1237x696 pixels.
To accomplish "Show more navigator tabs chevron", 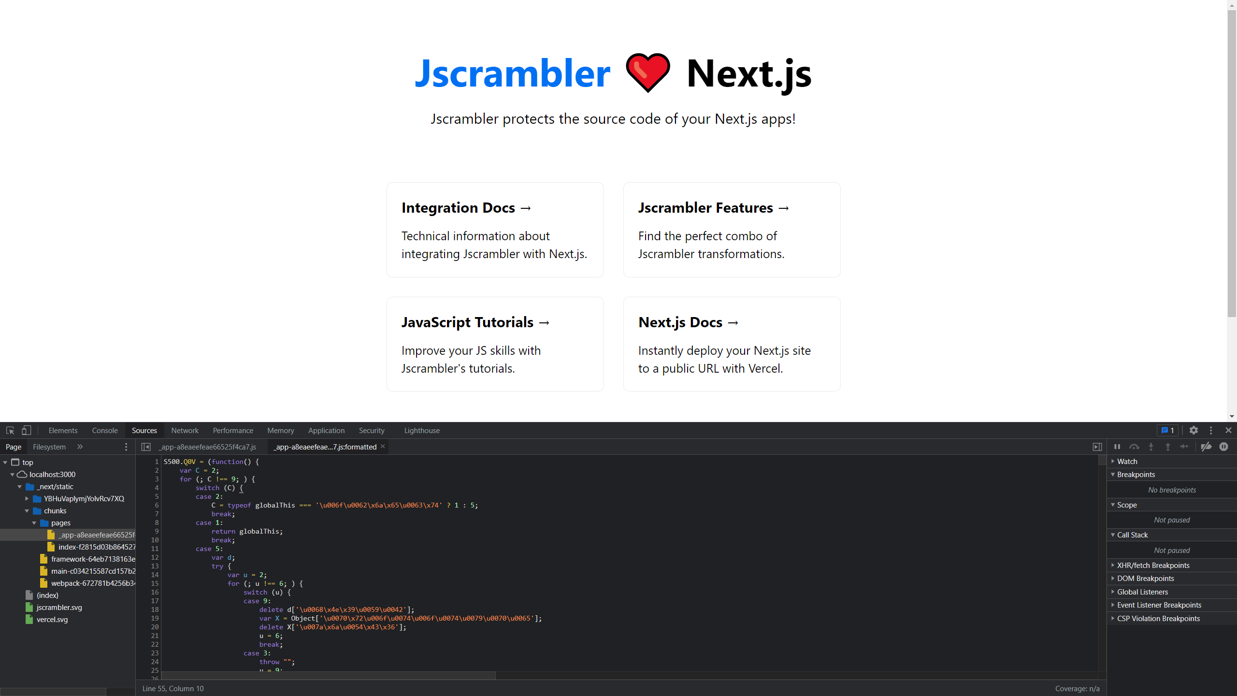I will pyautogui.click(x=80, y=447).
